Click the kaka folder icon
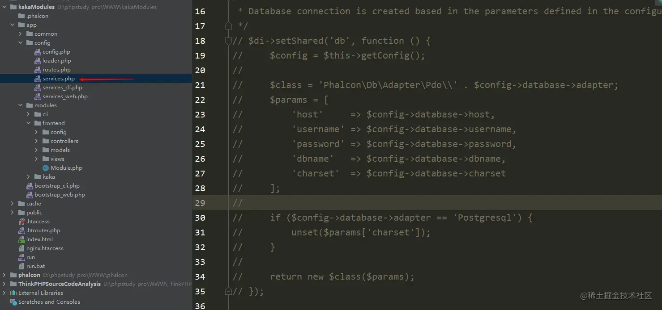 coord(38,177)
